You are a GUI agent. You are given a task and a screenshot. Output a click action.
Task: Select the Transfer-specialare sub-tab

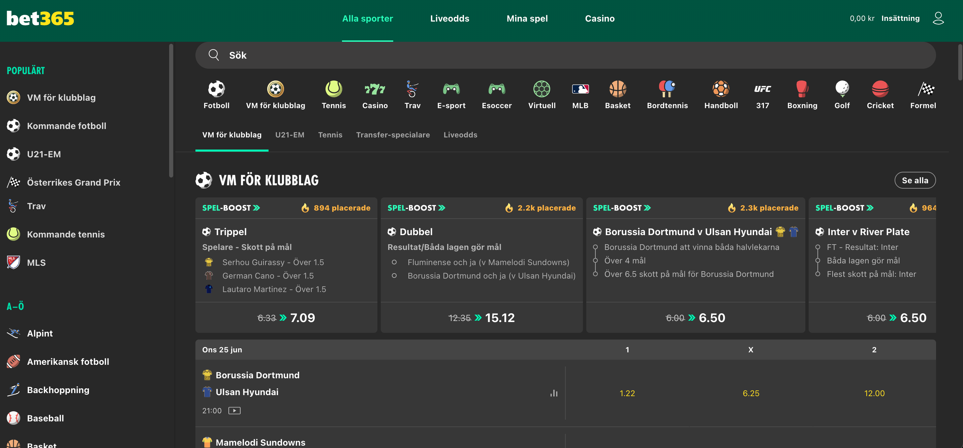[x=393, y=135]
